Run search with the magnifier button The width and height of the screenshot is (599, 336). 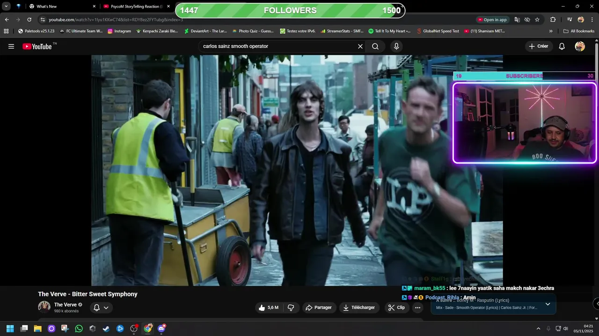pyautogui.click(x=375, y=46)
